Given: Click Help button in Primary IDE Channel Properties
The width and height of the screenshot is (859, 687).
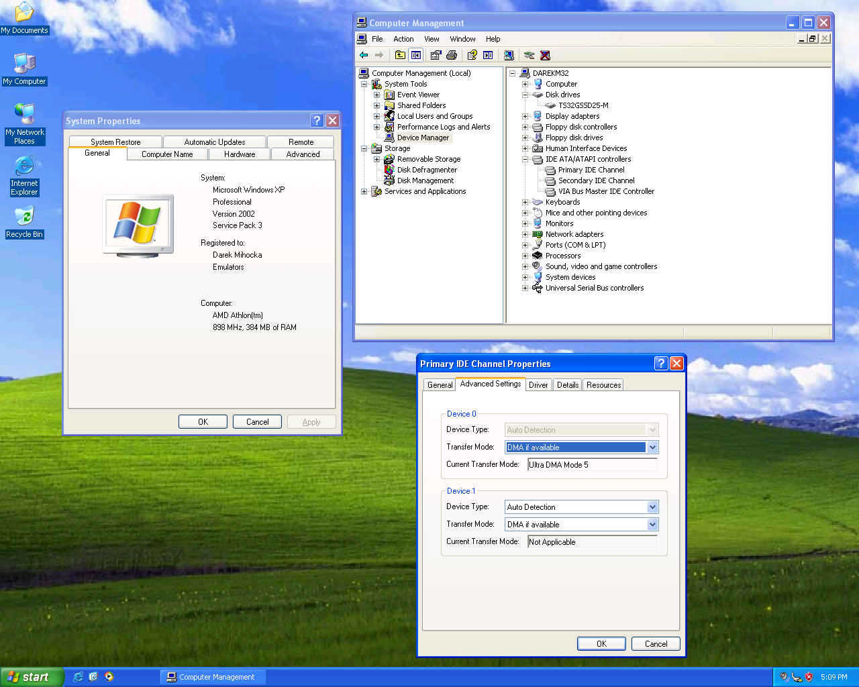Looking at the screenshot, I should coord(661,363).
